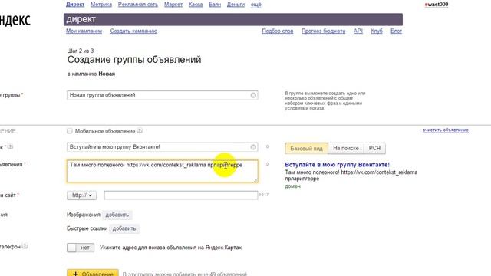Open help icon beside the телефон label

(x=25, y=247)
